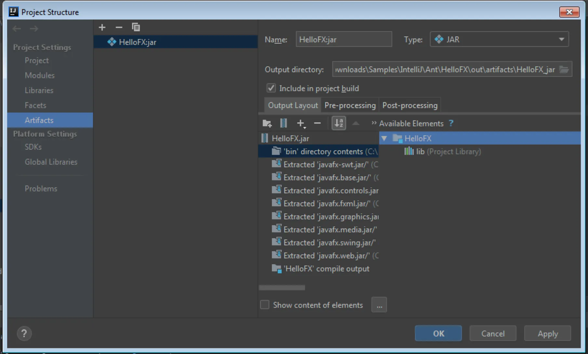Image resolution: width=588 pixels, height=354 pixels.
Task: Open Project settings section
Action: pos(37,61)
